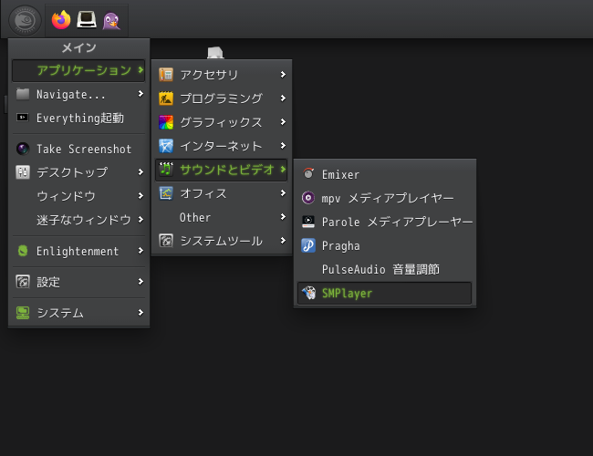593x456 pixels.
Task: Launch mpv メディアプレイヤー
Action: click(385, 198)
